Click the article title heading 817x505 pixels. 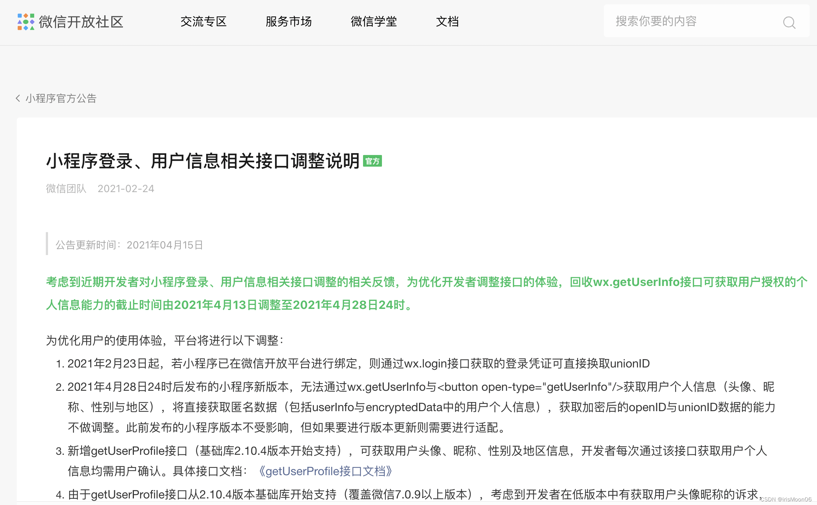click(x=202, y=161)
